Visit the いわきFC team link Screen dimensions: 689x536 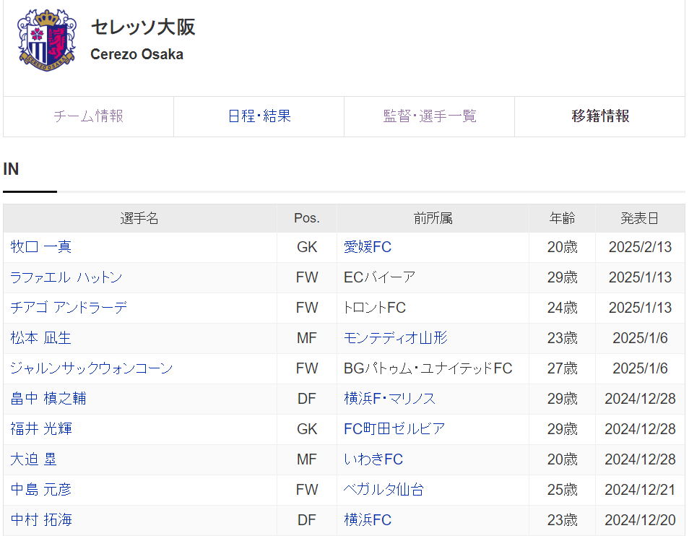373,459
